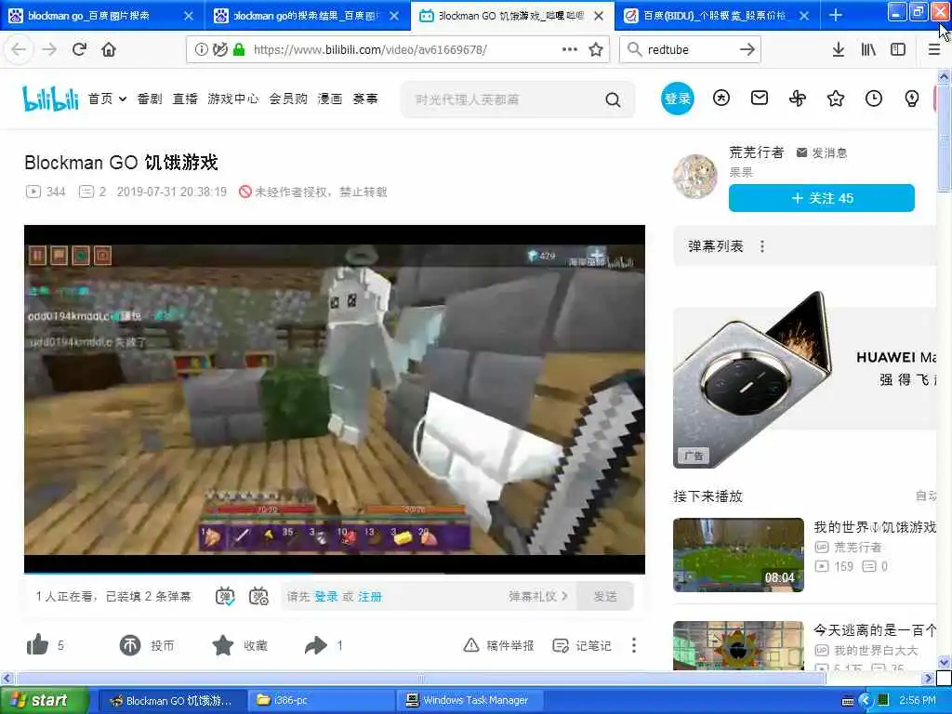Toggle the browser sidebar icon
Viewport: 952px width, 714px height.
[x=898, y=49]
